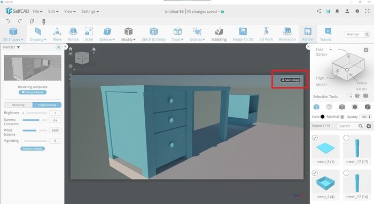Switch to the Rendering tab

click(x=18, y=105)
